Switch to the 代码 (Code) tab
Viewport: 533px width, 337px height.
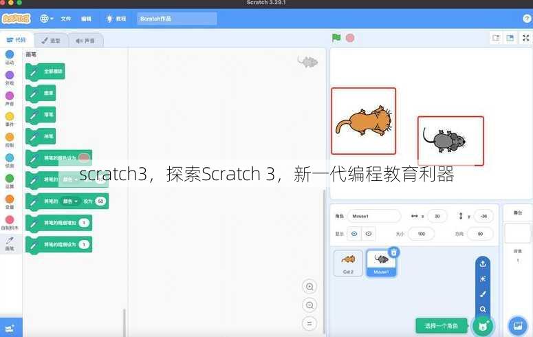pos(17,40)
